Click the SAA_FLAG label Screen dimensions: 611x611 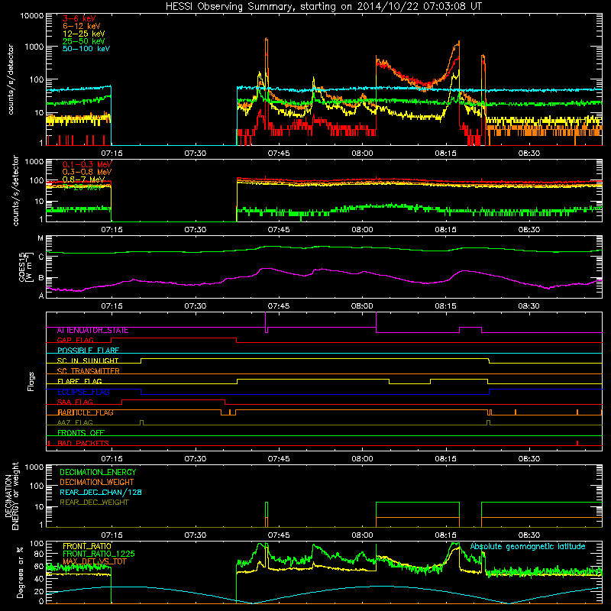[75, 402]
